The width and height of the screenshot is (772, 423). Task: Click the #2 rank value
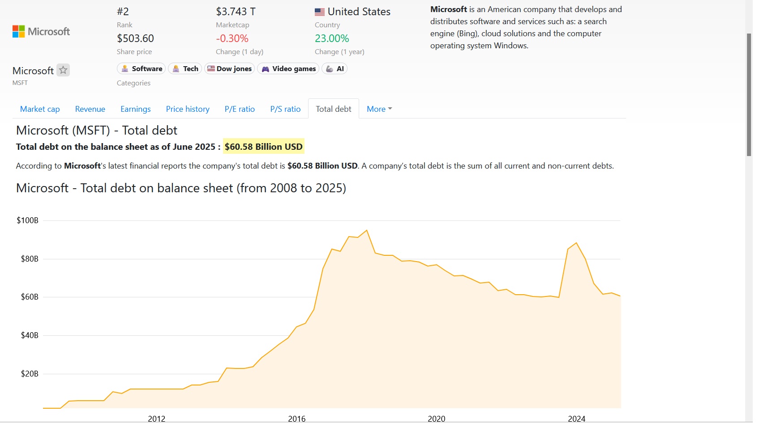point(123,12)
